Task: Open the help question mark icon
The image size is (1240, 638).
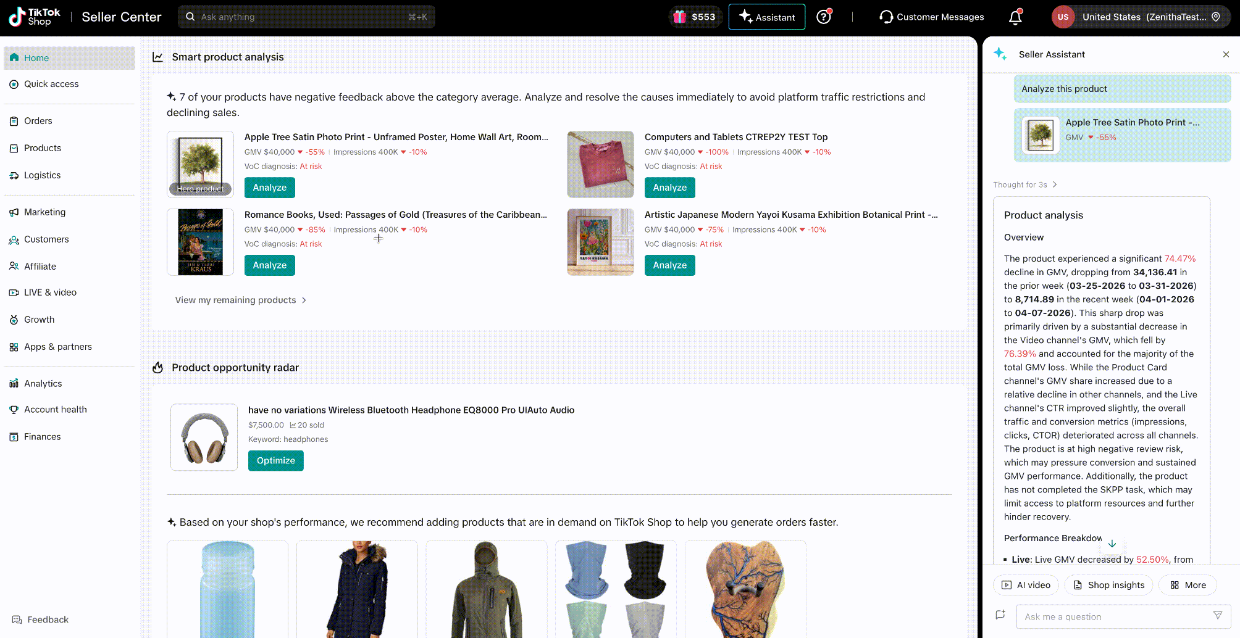Action: 824,17
